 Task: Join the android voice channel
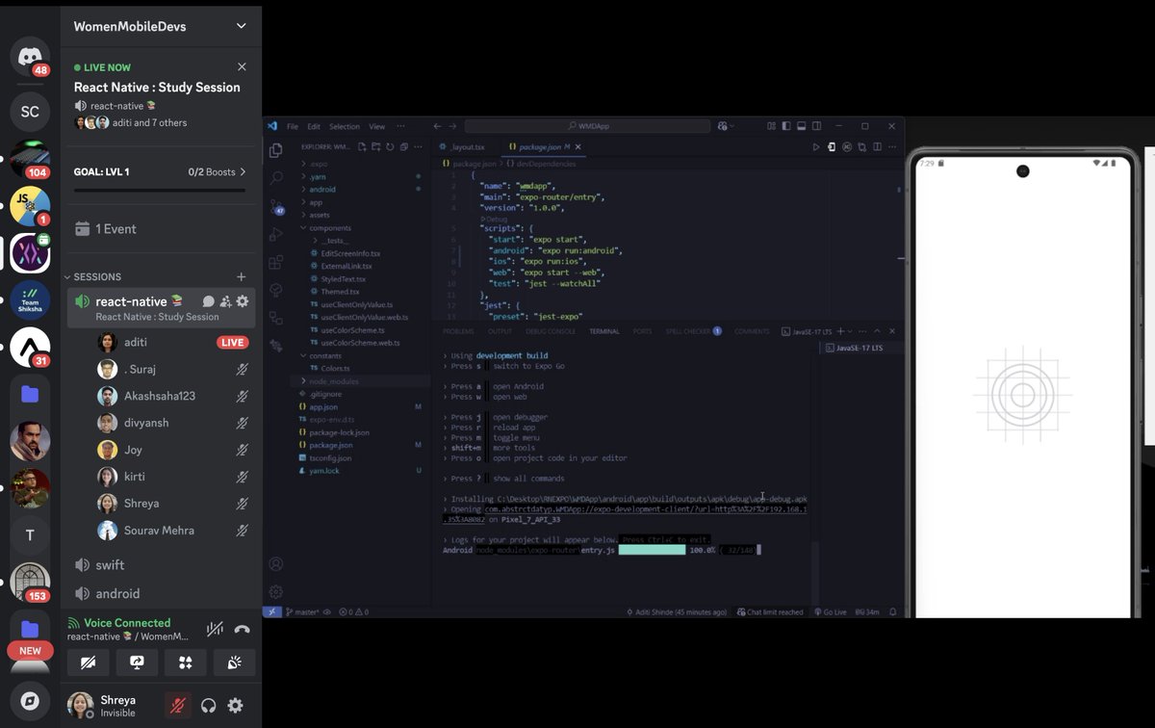pos(161,594)
